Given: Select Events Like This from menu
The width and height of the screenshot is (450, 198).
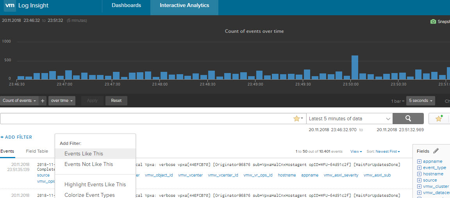Looking at the screenshot, I should (x=84, y=153).
